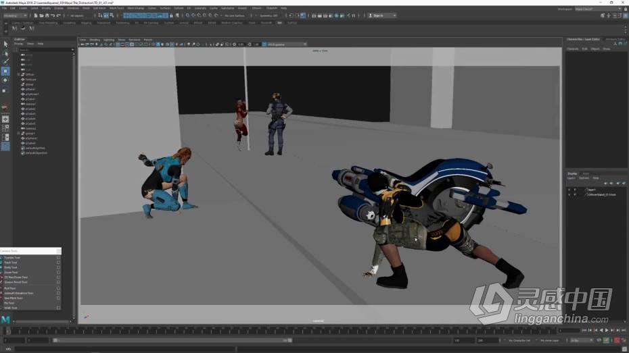Screen dimensions: 629x353
Task: Open the Walk Tool option box
Action: [x=59, y=308]
